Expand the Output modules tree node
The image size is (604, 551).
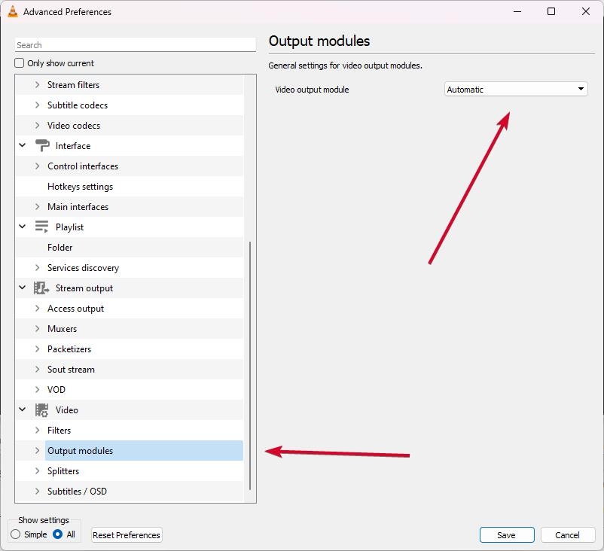click(38, 450)
